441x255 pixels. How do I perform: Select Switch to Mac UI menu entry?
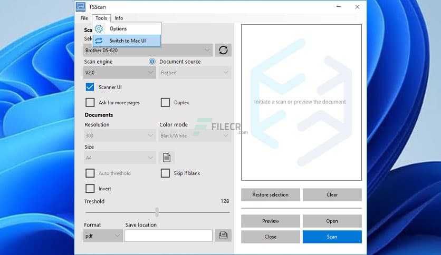coord(127,41)
